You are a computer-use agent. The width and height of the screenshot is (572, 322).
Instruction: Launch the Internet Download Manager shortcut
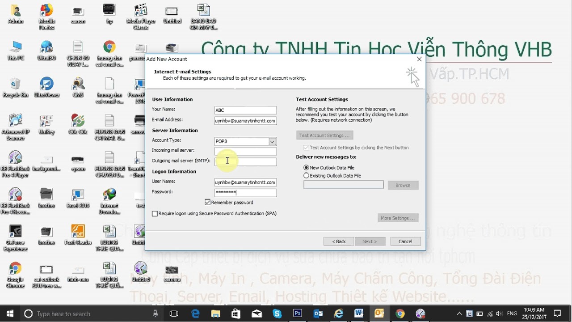click(x=109, y=201)
